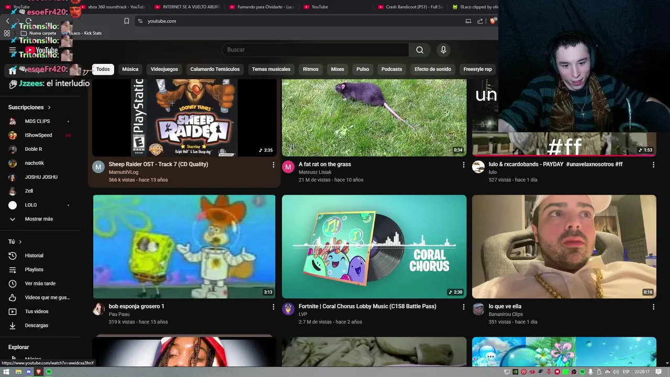Open Nueva carpeta bookmarks folder
Image resolution: width=670 pixels, height=377 pixels.
point(38,33)
